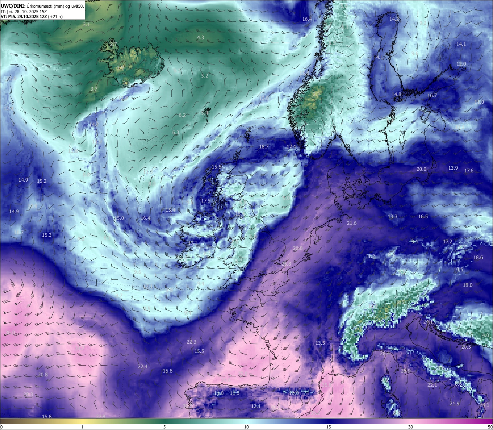Click the 3.7 value southwest of Iceland
The height and width of the screenshot is (430, 493).
94,89
